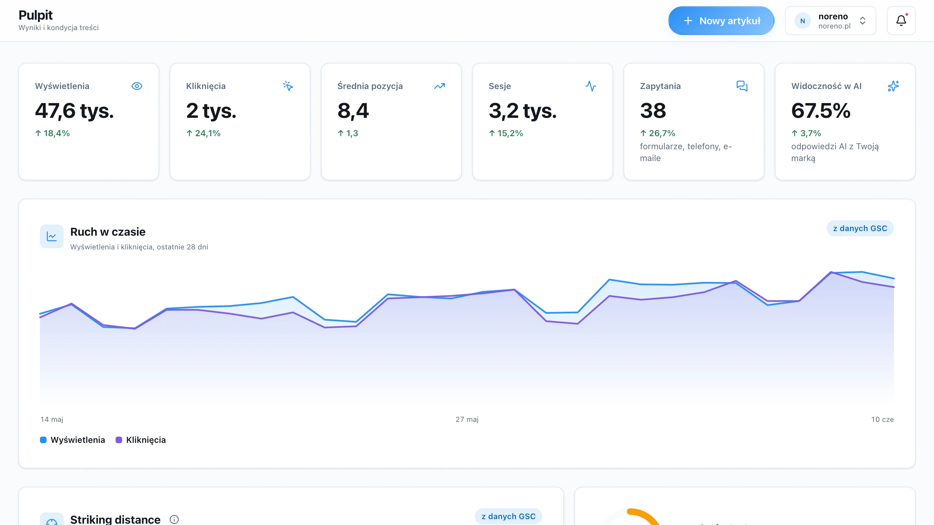Click the orange gauge arc

pos(644,516)
